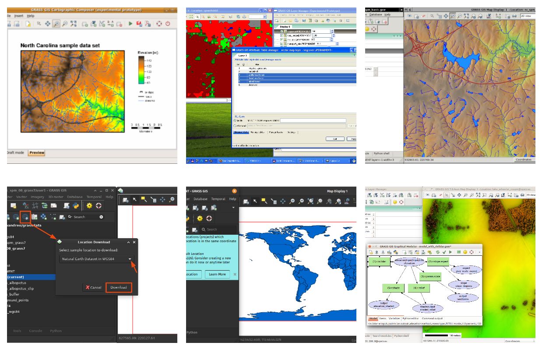The width and height of the screenshot is (542, 353).
Task: Click the green run model arrow in the Graphical Modeler
Action: pos(450,252)
